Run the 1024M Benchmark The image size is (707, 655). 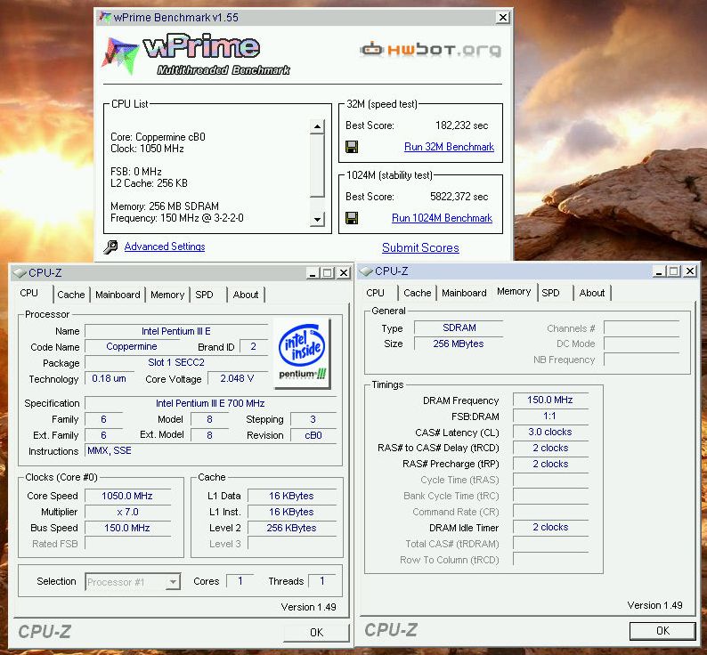442,218
